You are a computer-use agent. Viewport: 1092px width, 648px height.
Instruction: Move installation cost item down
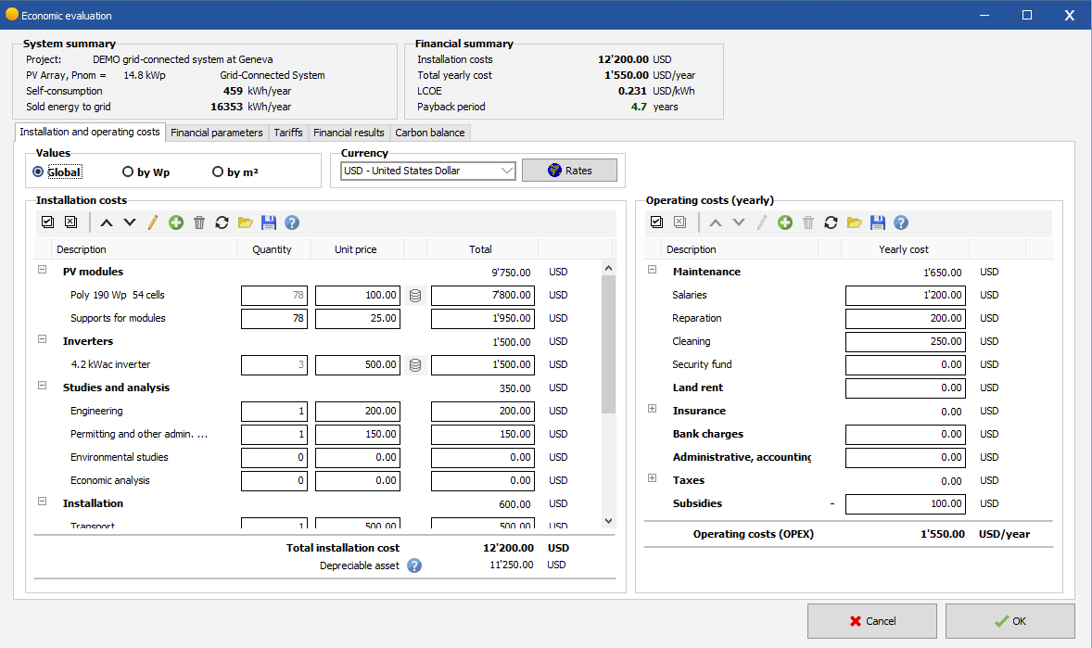tap(130, 223)
